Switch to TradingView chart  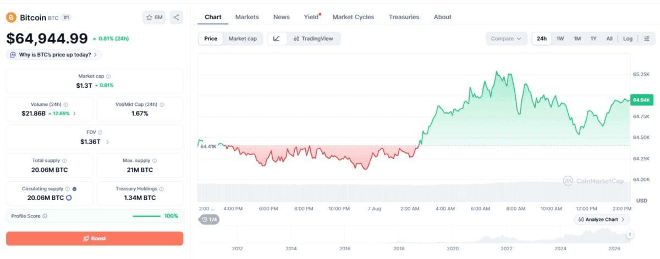[x=314, y=38]
